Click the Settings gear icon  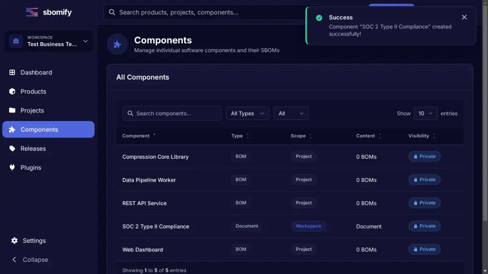pyautogui.click(x=15, y=241)
